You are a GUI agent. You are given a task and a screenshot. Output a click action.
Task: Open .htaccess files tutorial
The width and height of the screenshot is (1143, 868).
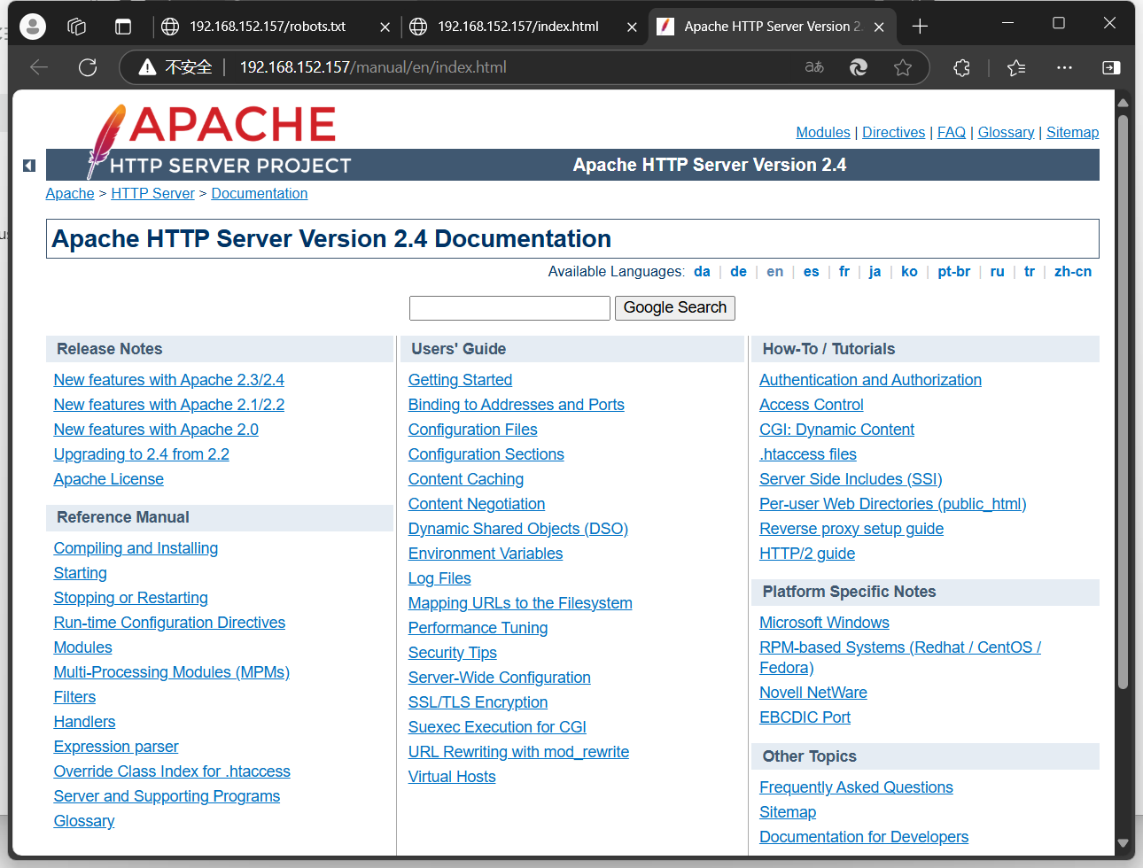[808, 454]
